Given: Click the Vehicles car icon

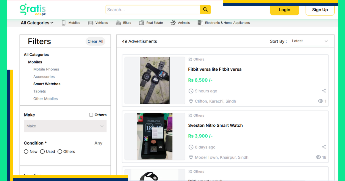Looking at the screenshot, I should (x=91, y=23).
